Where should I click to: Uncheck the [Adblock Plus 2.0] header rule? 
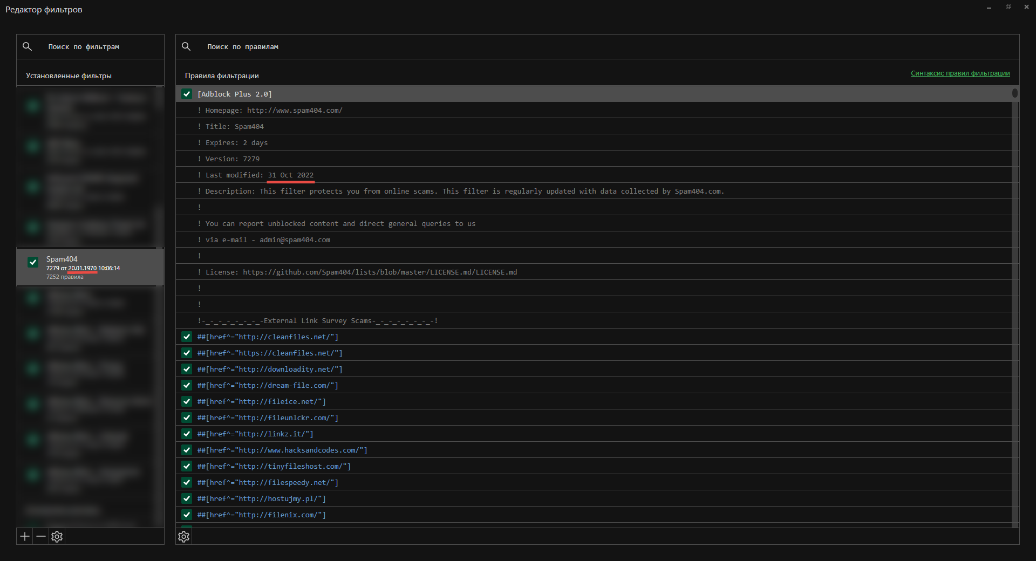pyautogui.click(x=187, y=94)
